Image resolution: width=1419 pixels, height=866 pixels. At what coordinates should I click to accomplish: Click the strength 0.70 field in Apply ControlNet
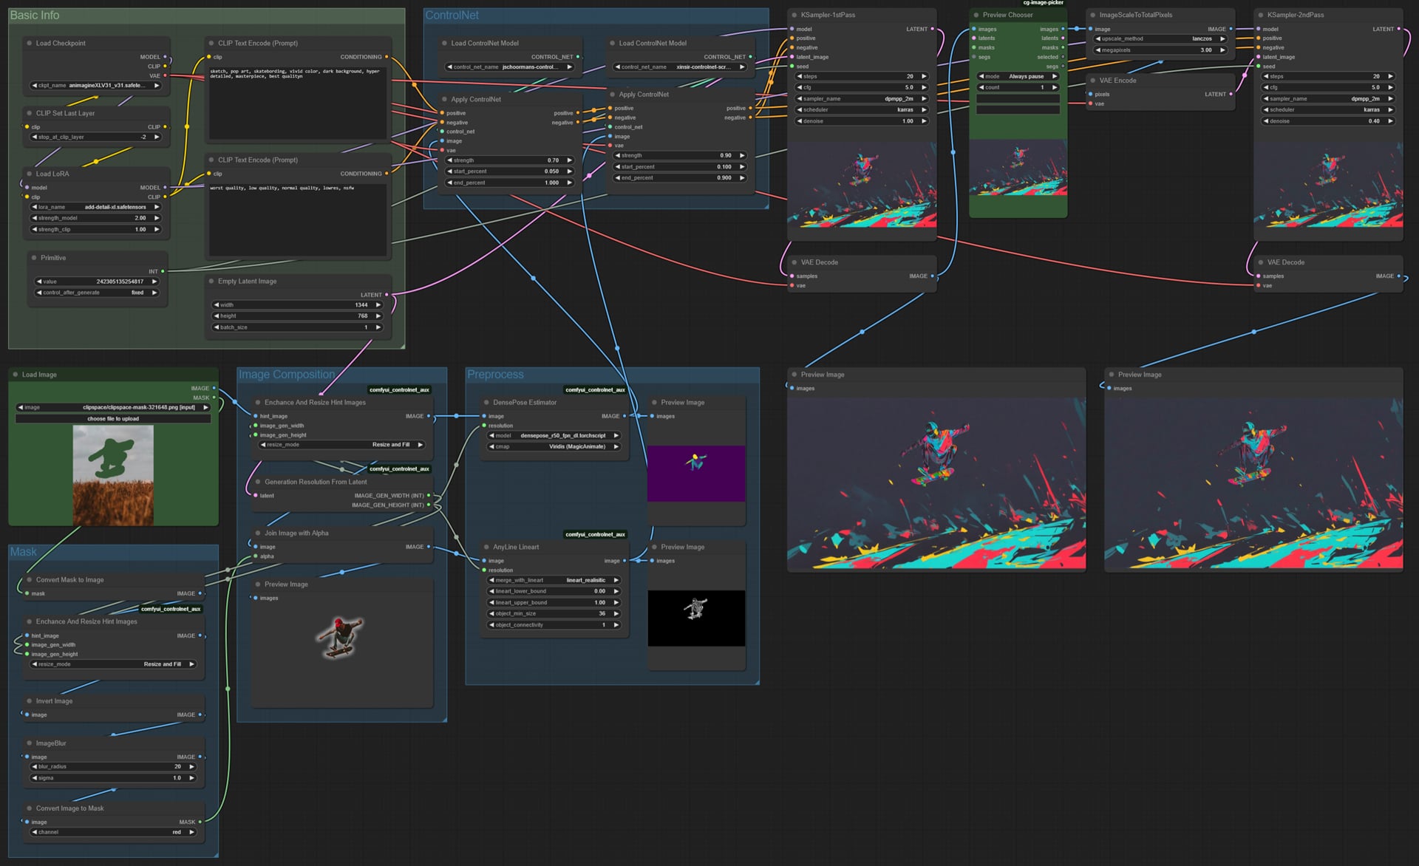pyautogui.click(x=510, y=160)
